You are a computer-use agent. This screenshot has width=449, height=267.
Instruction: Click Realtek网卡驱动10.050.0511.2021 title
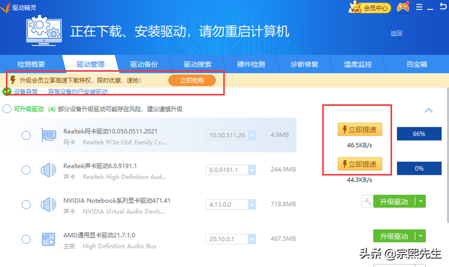(110, 132)
